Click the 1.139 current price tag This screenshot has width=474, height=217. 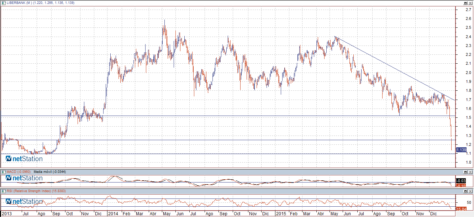coord(461,150)
